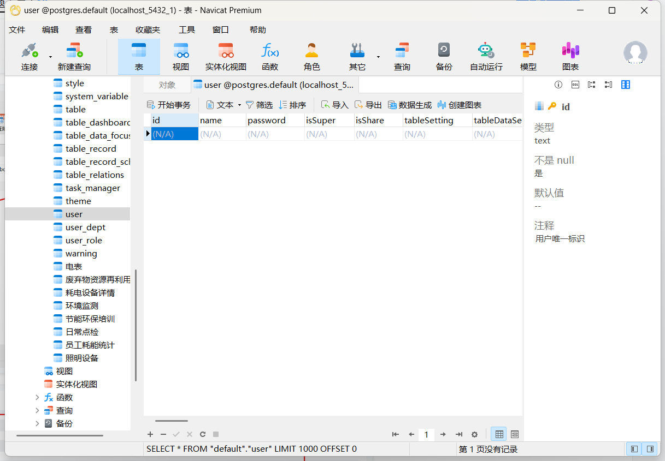665x461 pixels.
Task: Click the refresh icon below the grid
Action: point(203,434)
